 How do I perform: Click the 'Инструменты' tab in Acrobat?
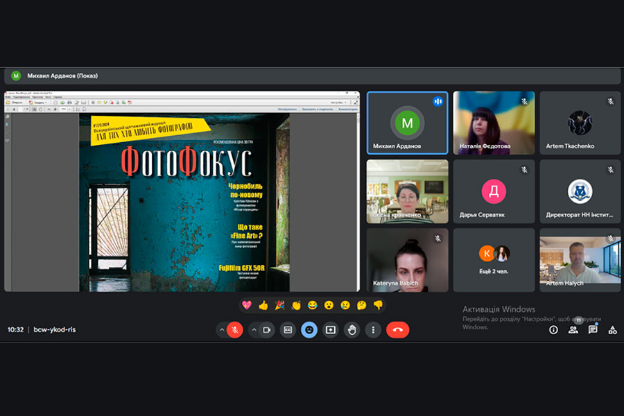[287, 110]
